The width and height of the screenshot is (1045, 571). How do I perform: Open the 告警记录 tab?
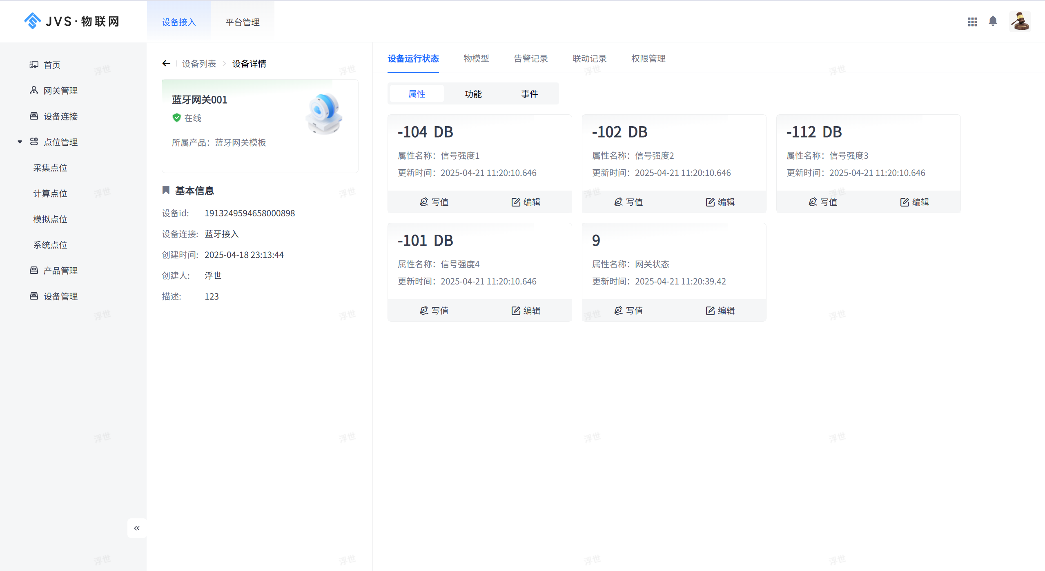point(530,58)
